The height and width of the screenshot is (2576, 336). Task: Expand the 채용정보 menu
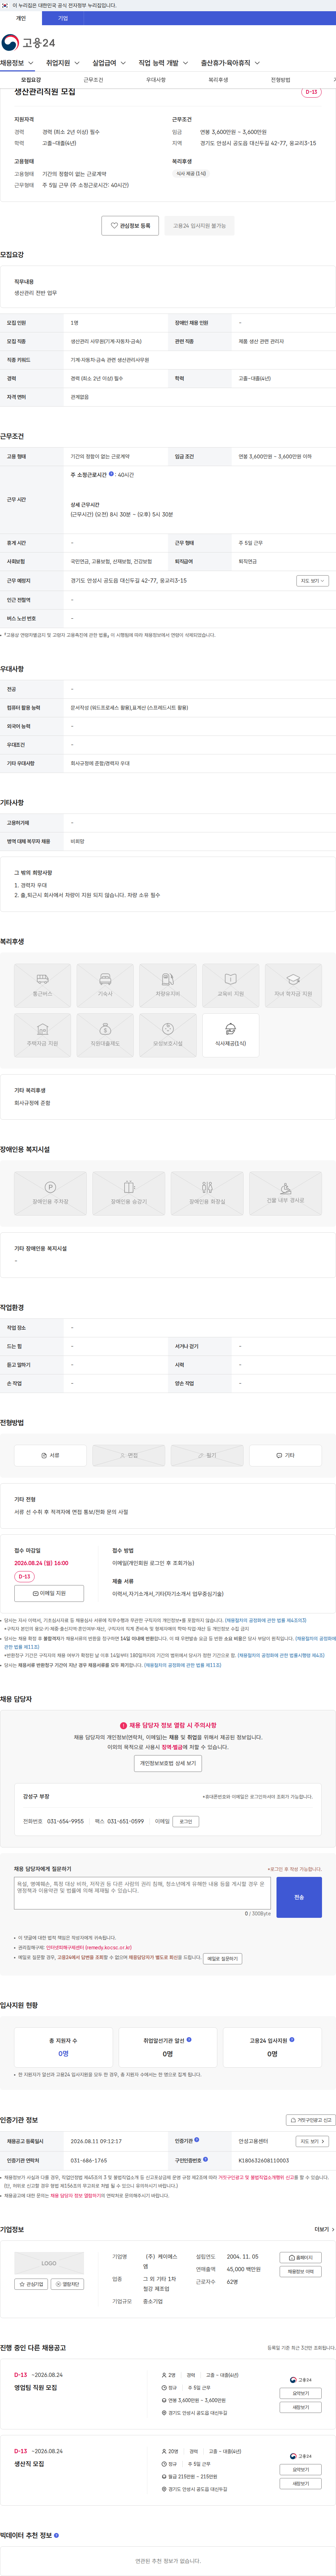pos(17,63)
